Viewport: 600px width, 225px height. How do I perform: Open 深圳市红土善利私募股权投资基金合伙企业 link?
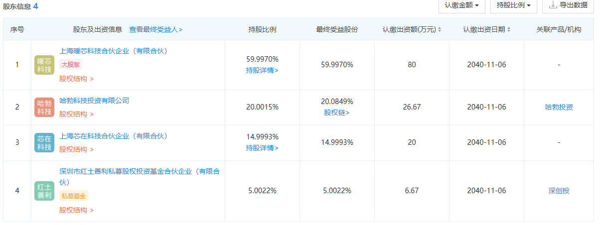pyautogui.click(x=140, y=177)
